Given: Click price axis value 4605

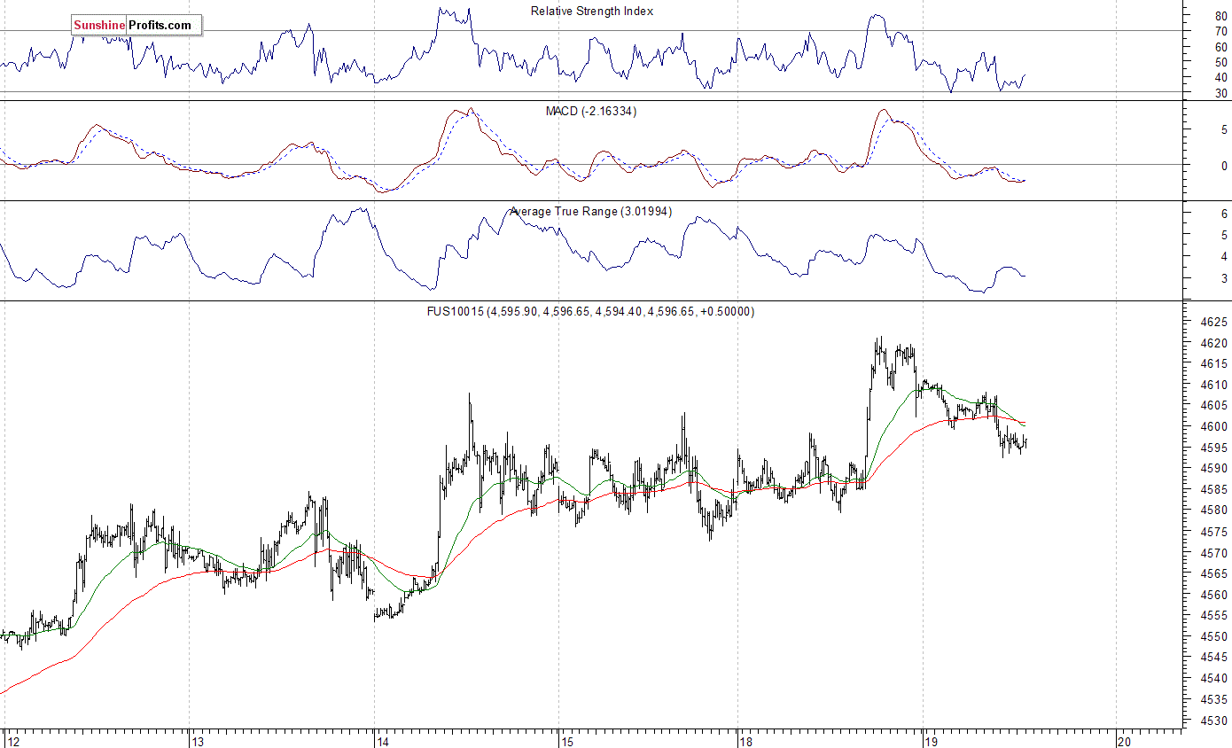Looking at the screenshot, I should [1213, 406].
